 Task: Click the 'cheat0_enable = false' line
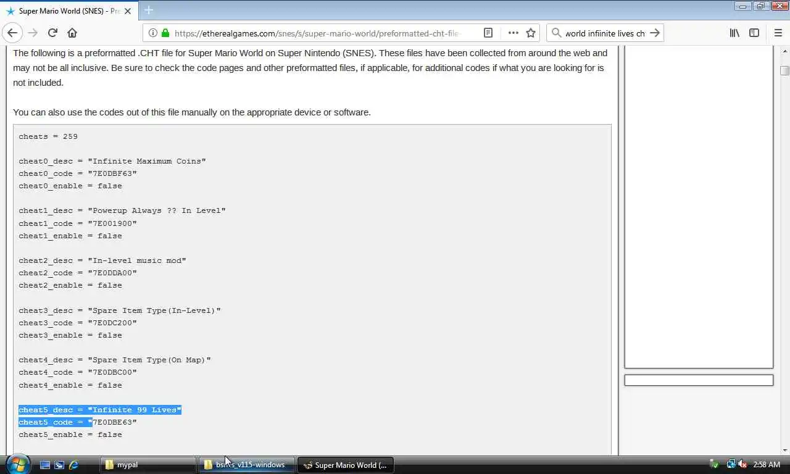(70, 186)
